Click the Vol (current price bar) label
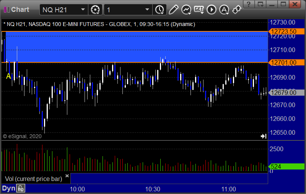This screenshot has height=194, width=306. pos(33,179)
